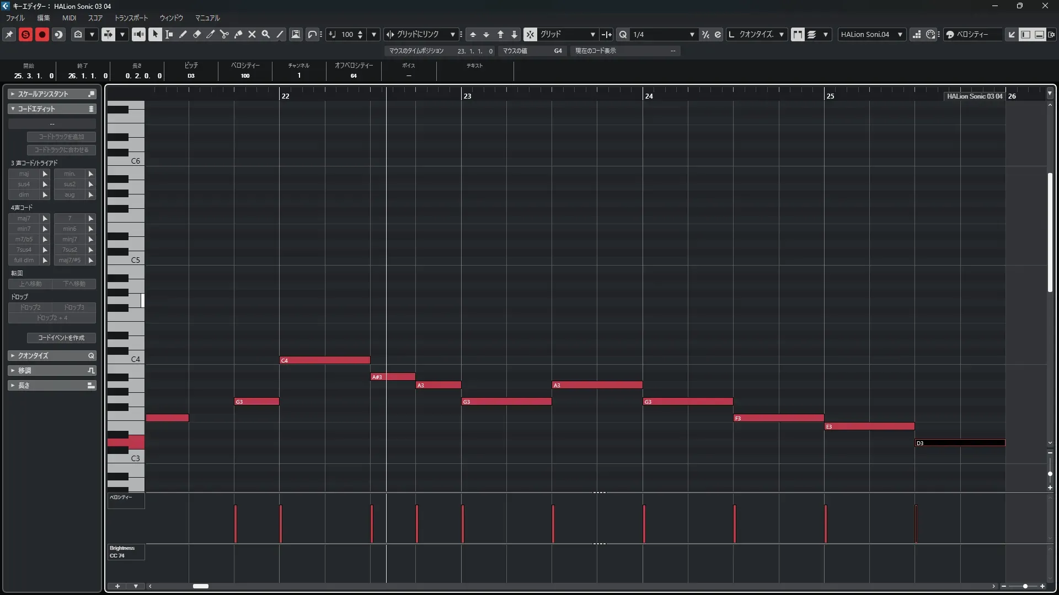1059x595 pixels.
Task: Select the Draw pencil tool
Action: (183, 34)
